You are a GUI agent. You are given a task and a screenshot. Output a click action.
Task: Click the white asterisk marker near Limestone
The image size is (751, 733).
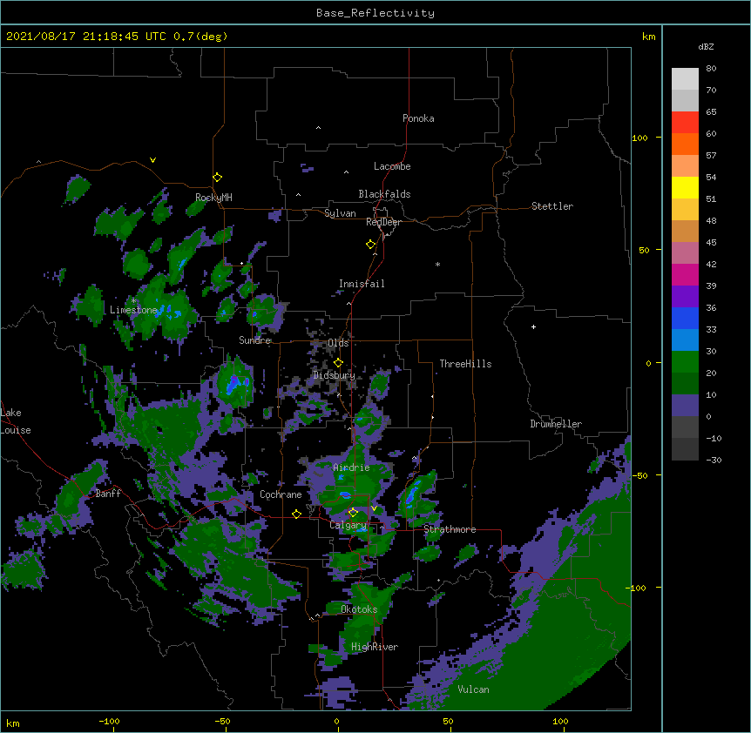[x=133, y=301]
